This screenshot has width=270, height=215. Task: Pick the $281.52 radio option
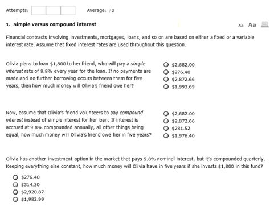pos(166,129)
